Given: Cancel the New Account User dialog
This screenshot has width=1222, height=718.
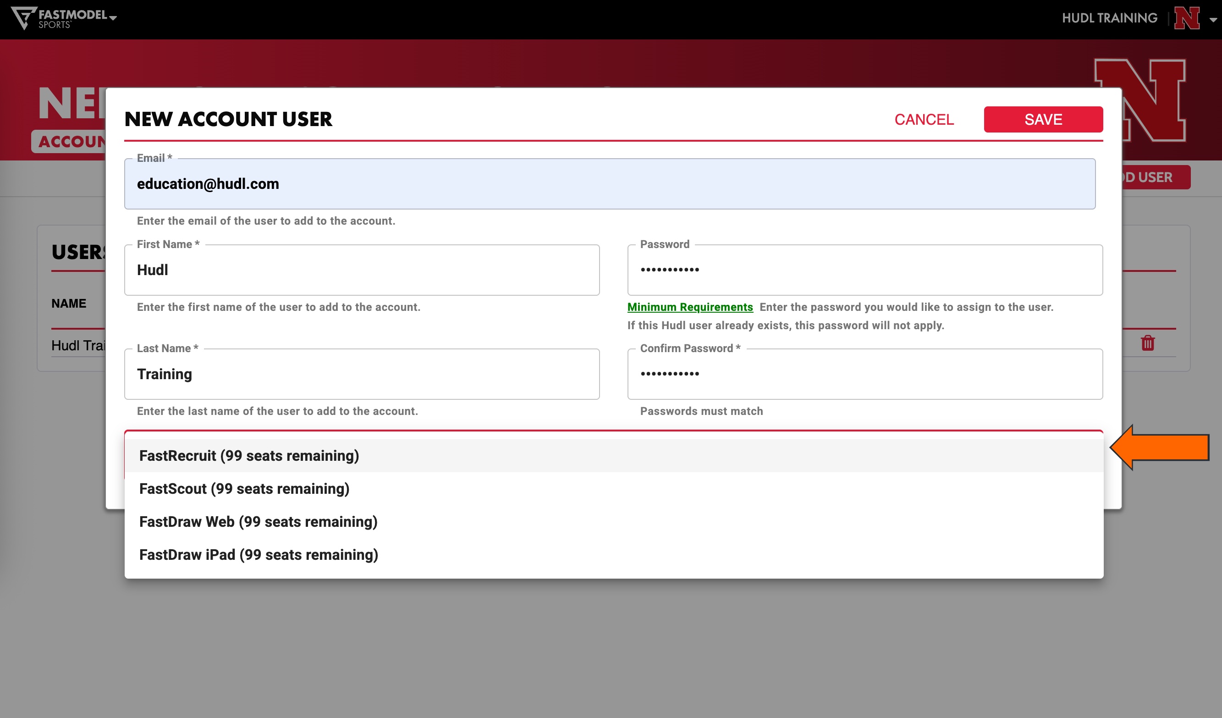Looking at the screenshot, I should pyautogui.click(x=924, y=119).
